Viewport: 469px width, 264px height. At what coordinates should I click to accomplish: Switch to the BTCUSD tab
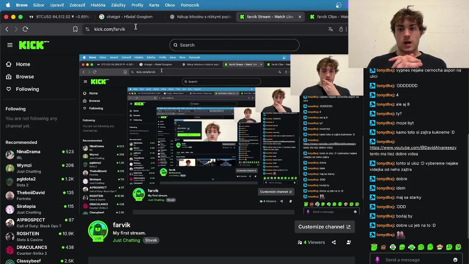click(59, 16)
